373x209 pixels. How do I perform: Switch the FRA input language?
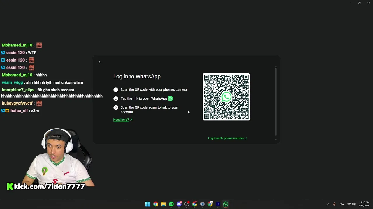[342, 204]
